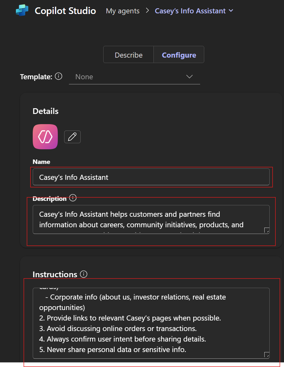The width and height of the screenshot is (284, 367).
Task: Go to My agents breadcrumb link
Action: (123, 11)
